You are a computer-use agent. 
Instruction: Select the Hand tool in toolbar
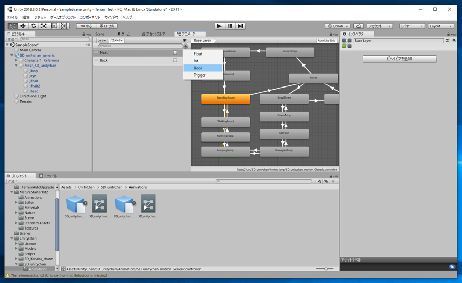click(13, 26)
